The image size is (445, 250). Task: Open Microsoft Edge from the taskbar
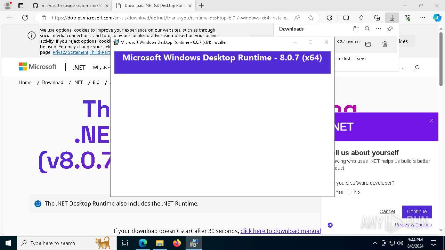(x=143, y=243)
